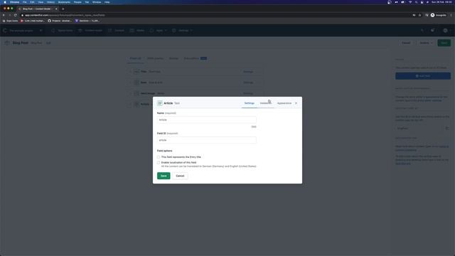Open the History menu in menu bar
This screenshot has width=455, height=256.
coord(50,2)
